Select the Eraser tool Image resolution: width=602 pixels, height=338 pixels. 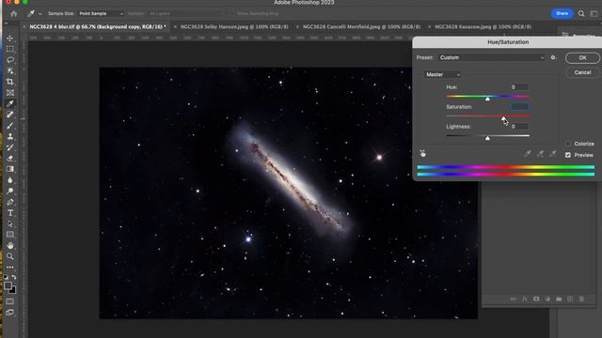[10, 158]
